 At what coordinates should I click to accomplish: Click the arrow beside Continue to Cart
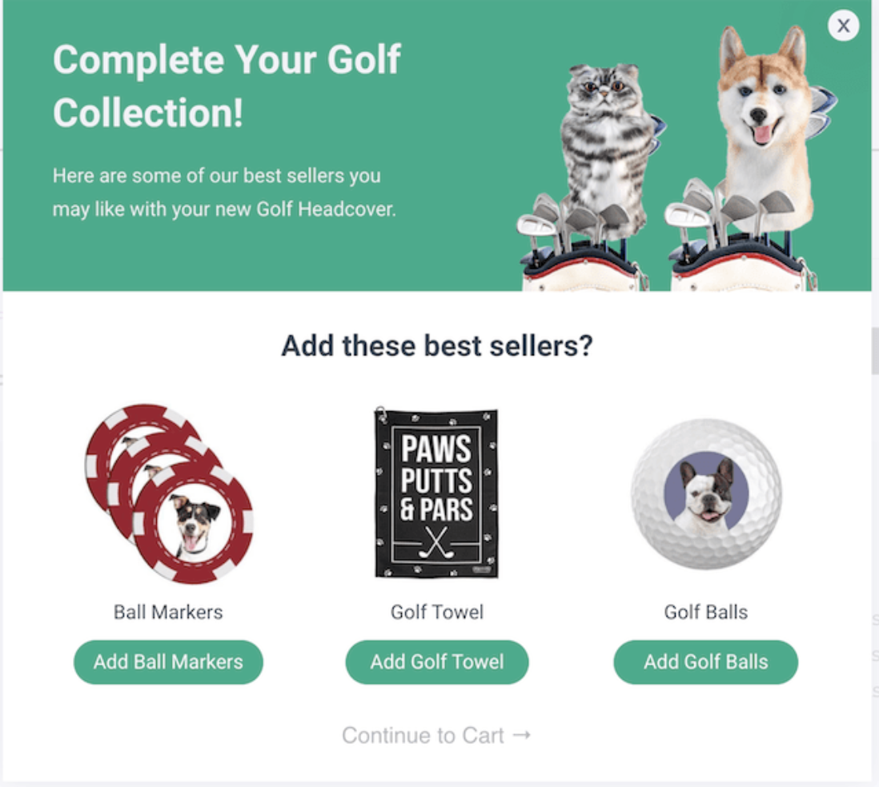522,735
